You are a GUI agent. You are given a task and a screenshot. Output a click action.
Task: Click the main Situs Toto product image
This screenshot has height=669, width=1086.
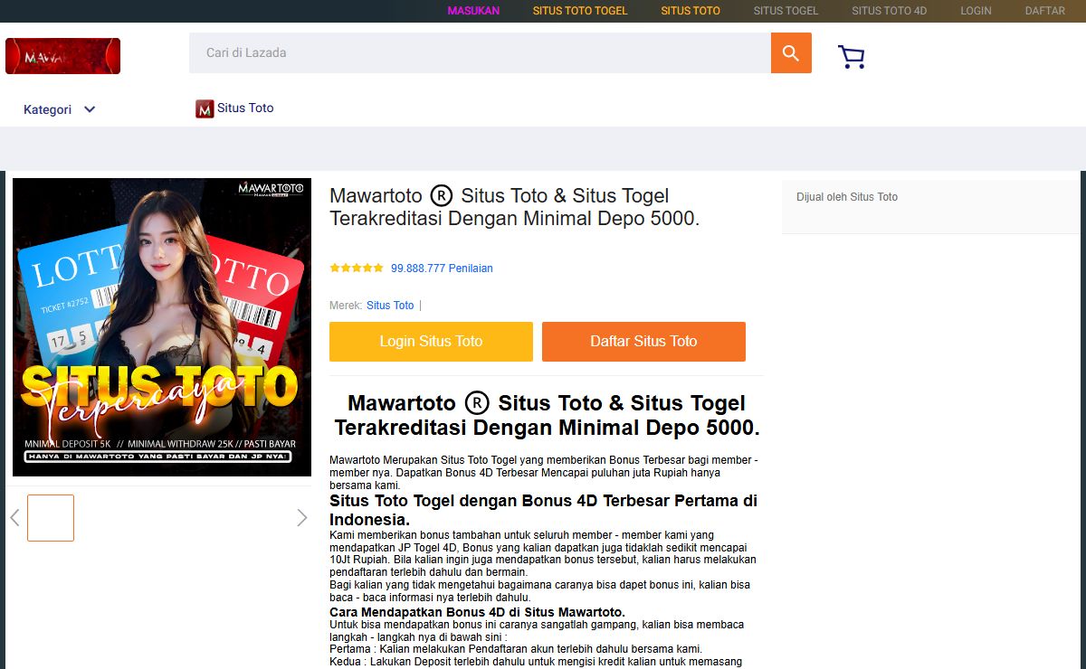pyautogui.click(x=162, y=327)
